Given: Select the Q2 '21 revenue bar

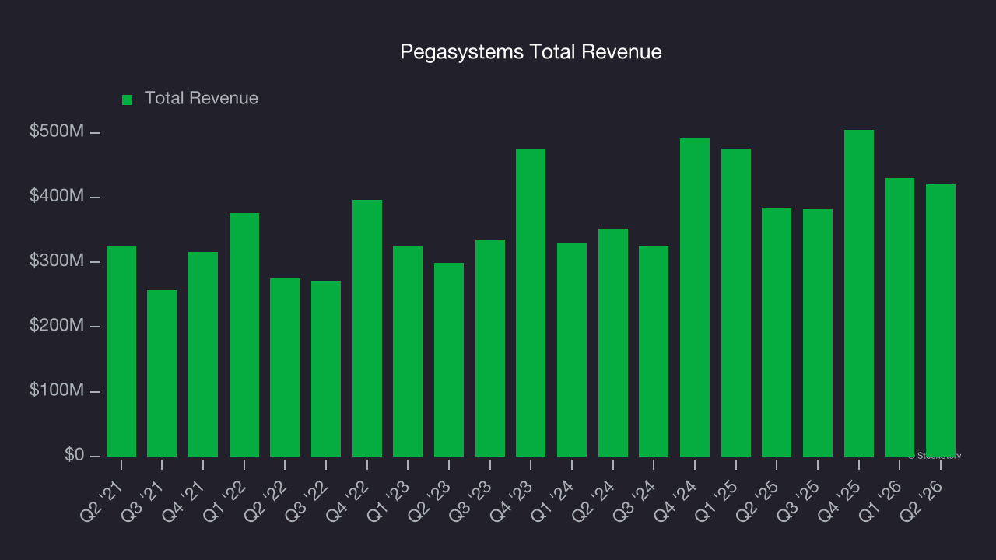Looking at the screenshot, I should (121, 351).
